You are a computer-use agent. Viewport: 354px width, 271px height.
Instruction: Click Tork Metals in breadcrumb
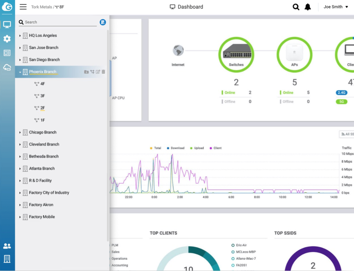pyautogui.click(x=41, y=7)
